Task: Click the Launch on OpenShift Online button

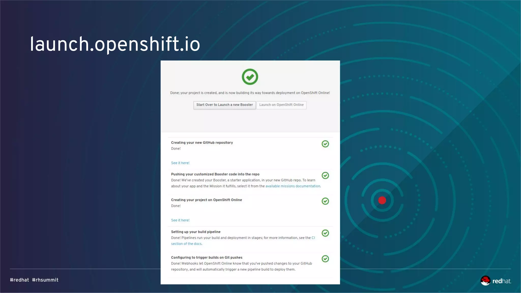Action: pyautogui.click(x=281, y=105)
